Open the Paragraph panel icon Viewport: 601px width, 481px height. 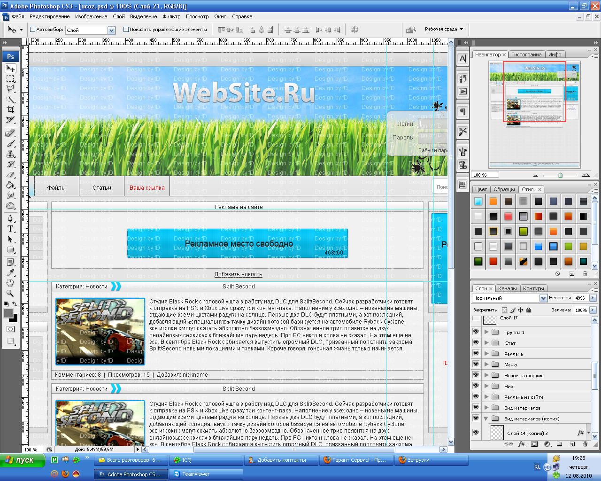coord(463,112)
